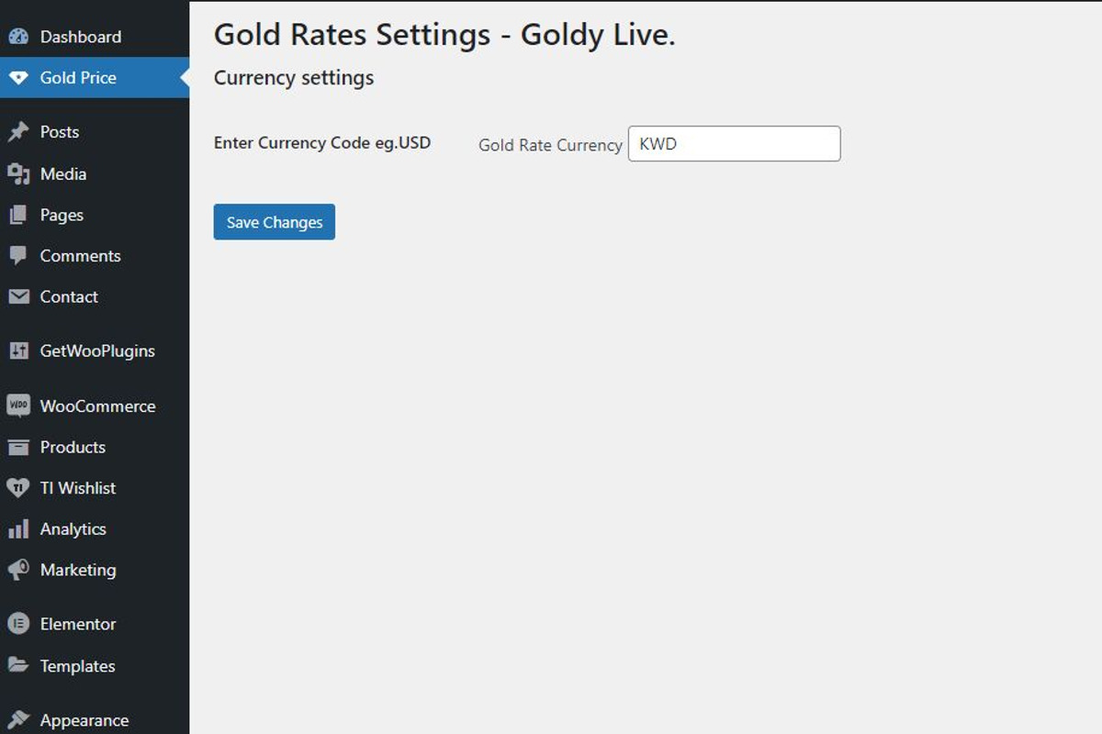Click the Marketing megaphone icon
1102x734 pixels.
(x=18, y=570)
